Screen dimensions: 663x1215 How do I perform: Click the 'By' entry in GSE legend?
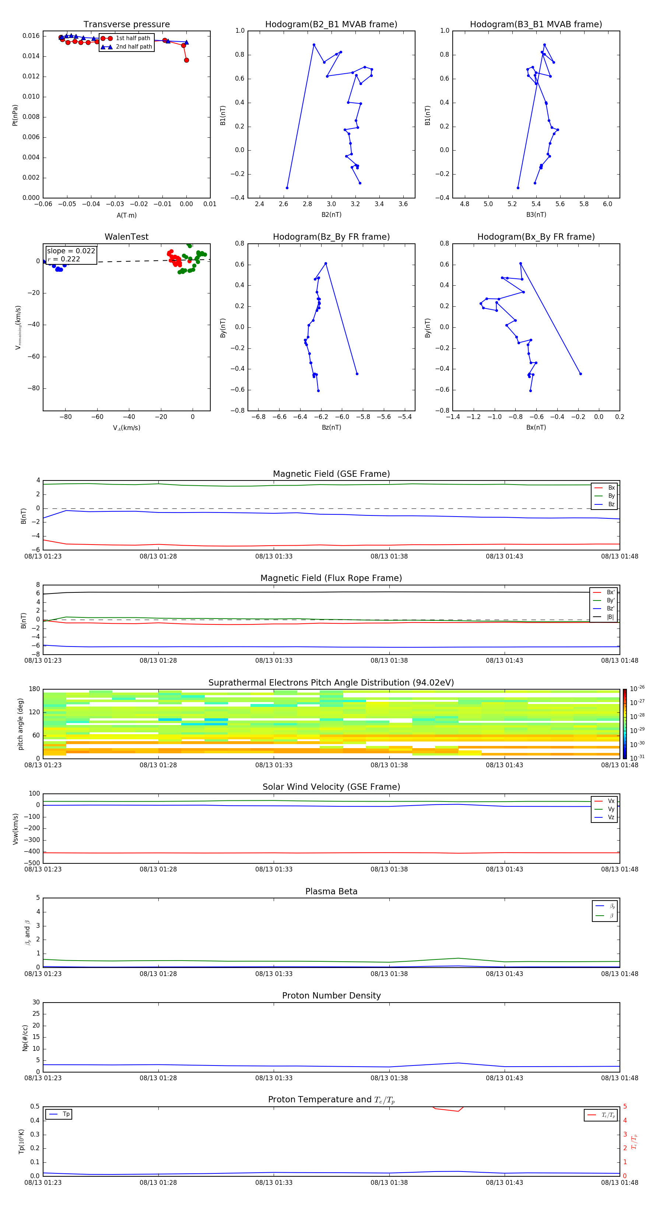click(604, 496)
